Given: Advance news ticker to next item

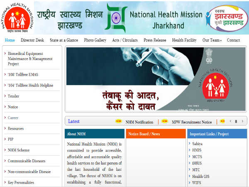Looking at the screenshot, I should pos(242,121).
